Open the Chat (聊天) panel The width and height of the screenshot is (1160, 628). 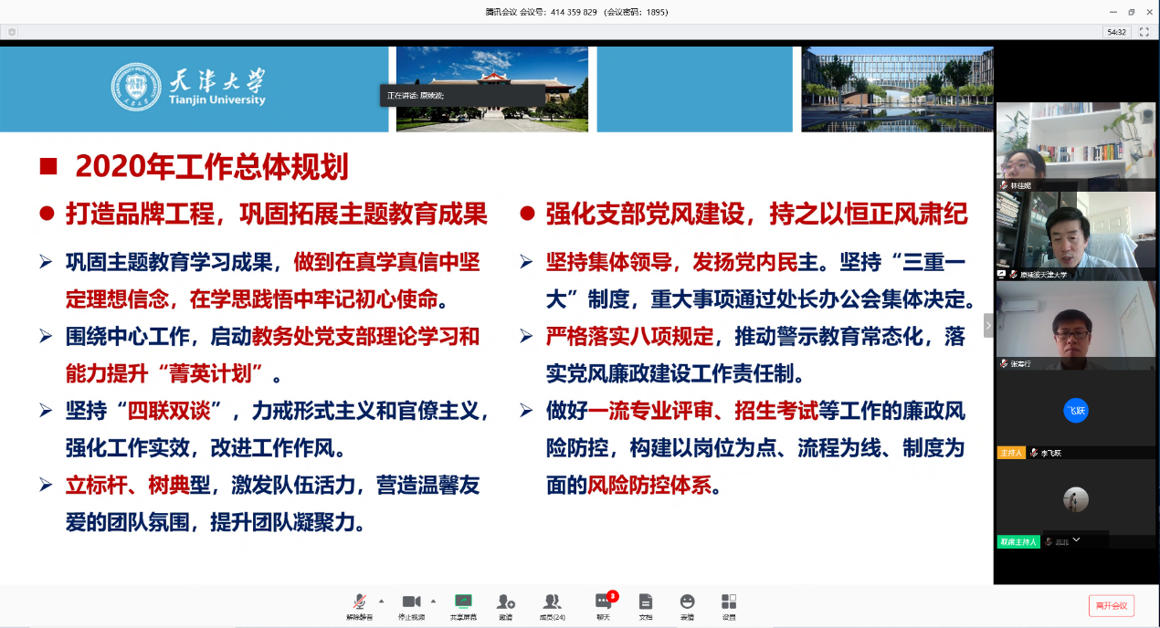[603, 602]
